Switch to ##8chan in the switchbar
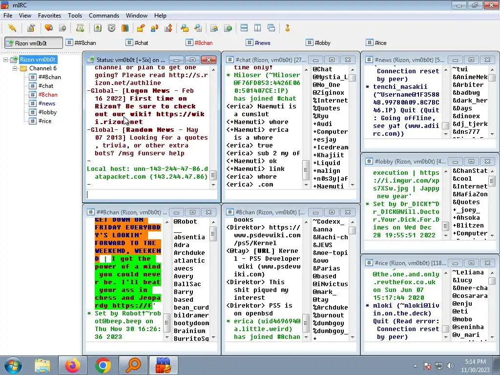 [x=81, y=43]
